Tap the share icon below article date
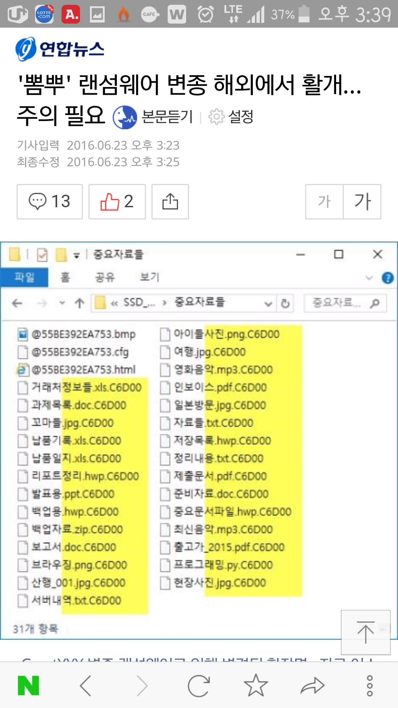398x708 pixels. click(170, 202)
